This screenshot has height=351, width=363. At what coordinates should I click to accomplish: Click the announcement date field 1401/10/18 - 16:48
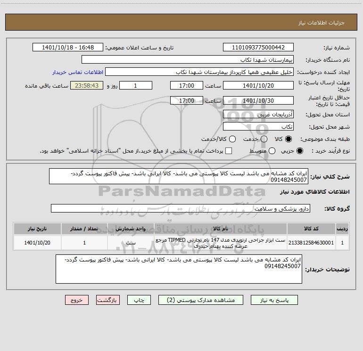click(x=68, y=48)
